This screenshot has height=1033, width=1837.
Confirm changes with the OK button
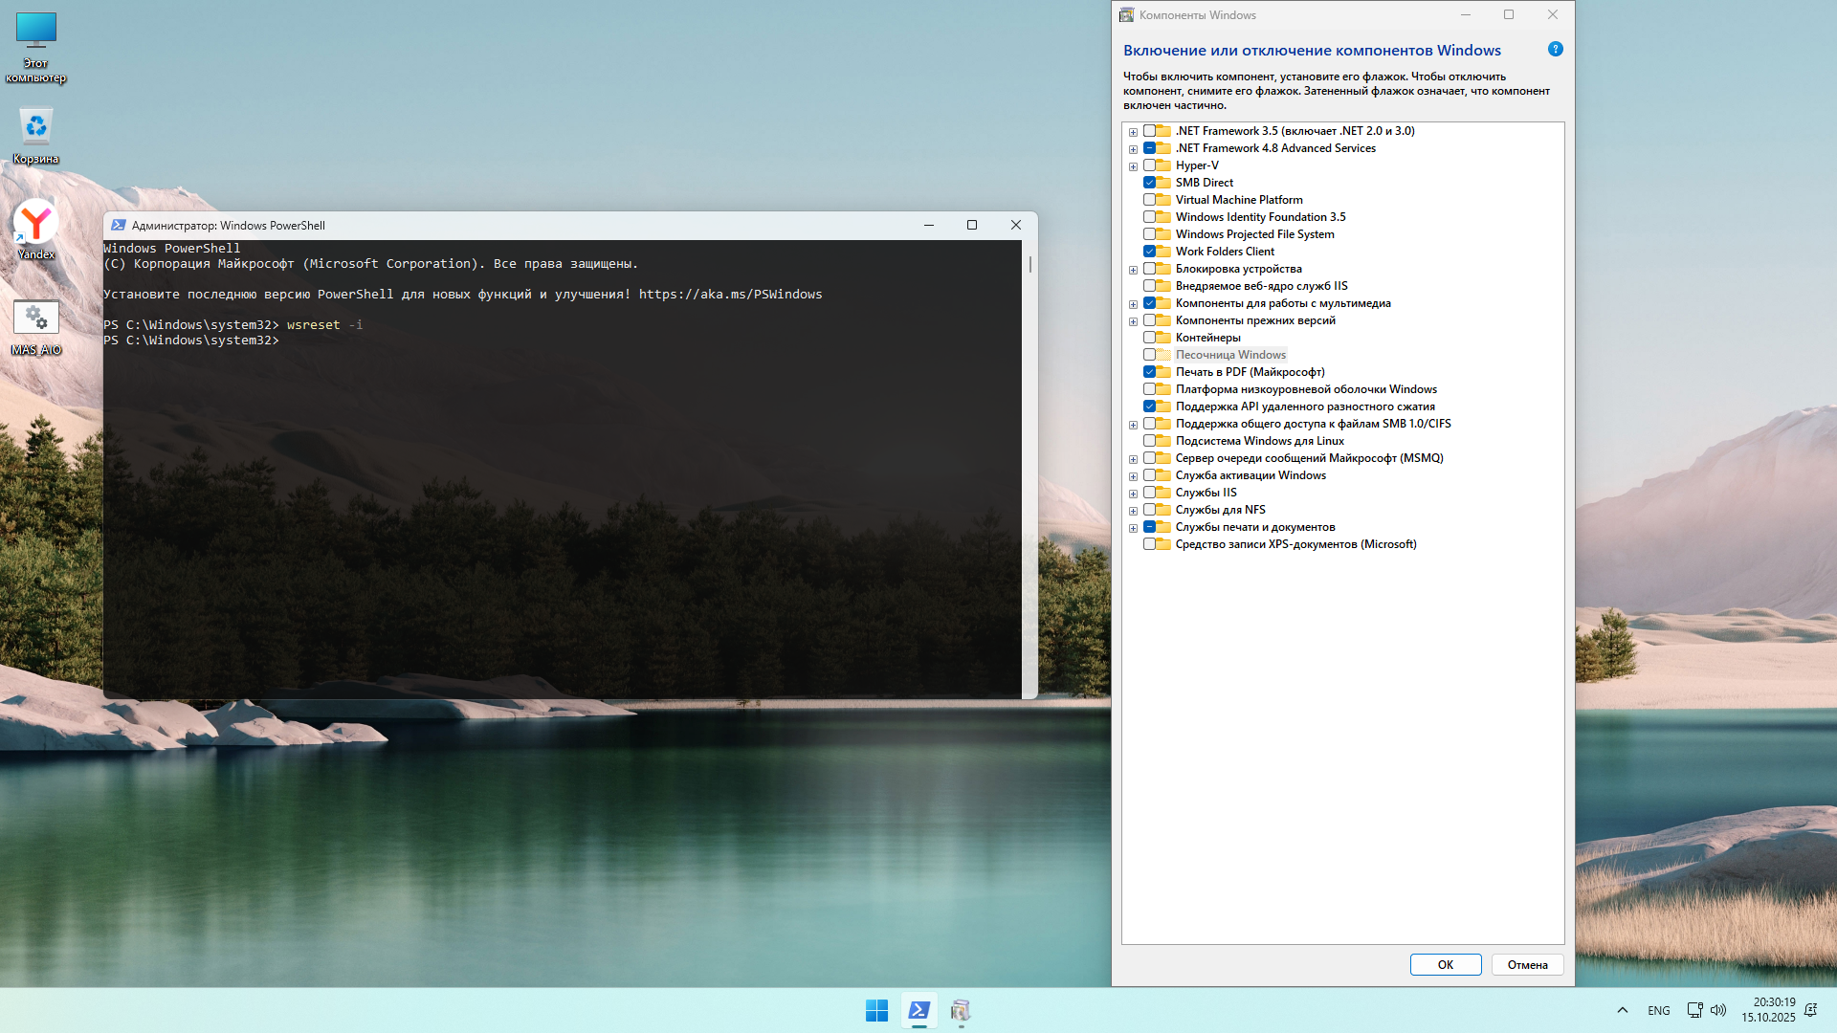coord(1446,964)
